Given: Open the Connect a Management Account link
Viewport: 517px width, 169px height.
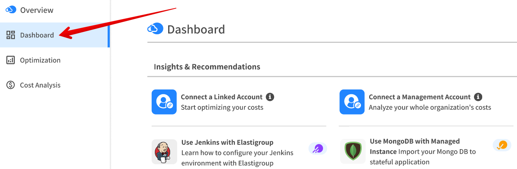Looking at the screenshot, I should coord(419,97).
